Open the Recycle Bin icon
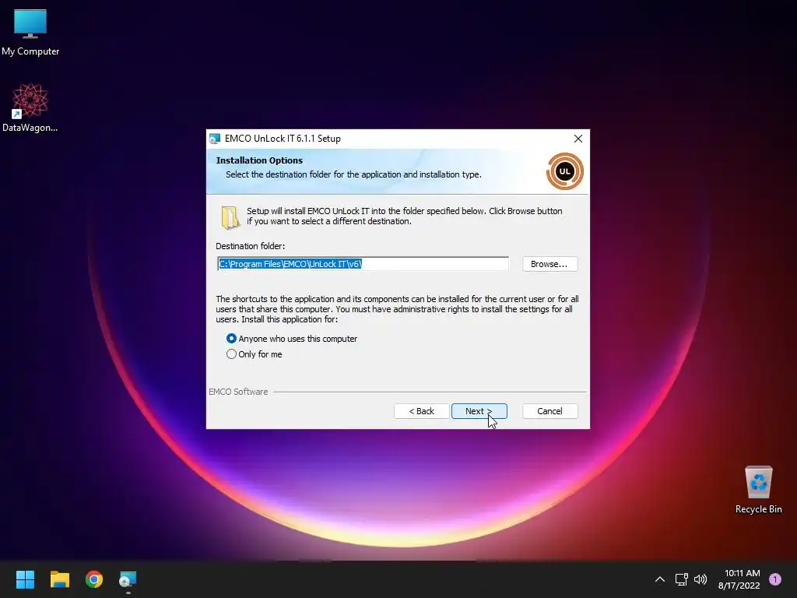Viewport: 797px width, 598px height. pyautogui.click(x=758, y=489)
